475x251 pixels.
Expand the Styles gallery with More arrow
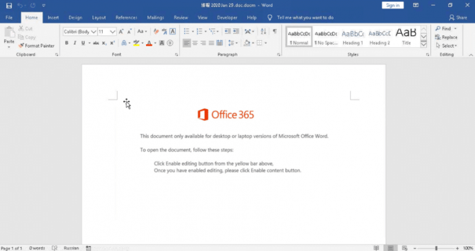(x=424, y=44)
